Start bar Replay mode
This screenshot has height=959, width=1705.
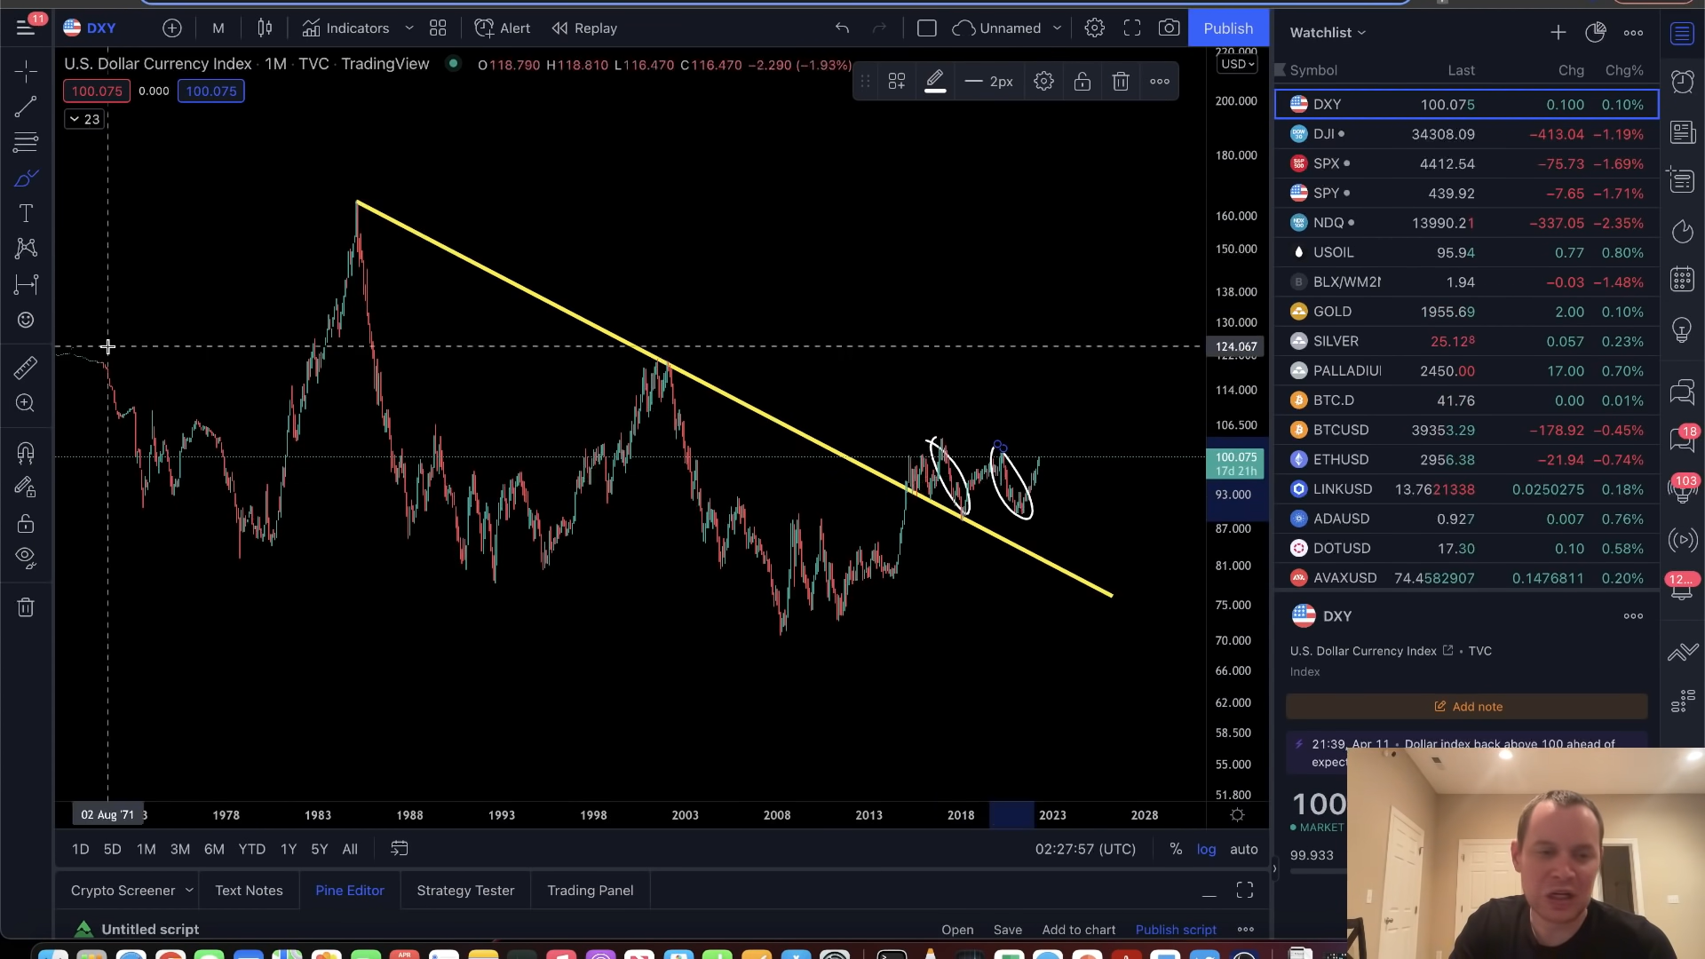point(585,28)
